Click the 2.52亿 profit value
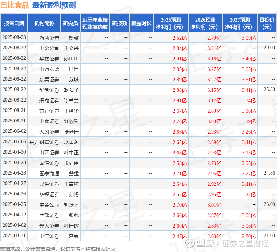 [x=180, y=38]
